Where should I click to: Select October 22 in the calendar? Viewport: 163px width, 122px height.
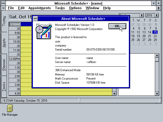point(155,36)
